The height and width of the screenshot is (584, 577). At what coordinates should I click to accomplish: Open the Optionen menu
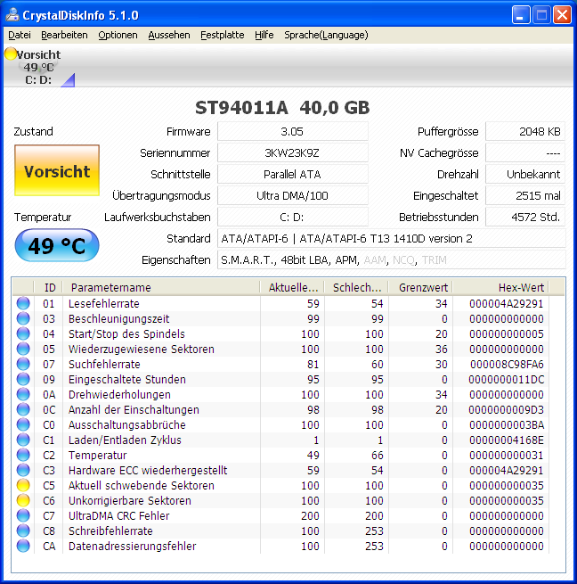point(118,35)
